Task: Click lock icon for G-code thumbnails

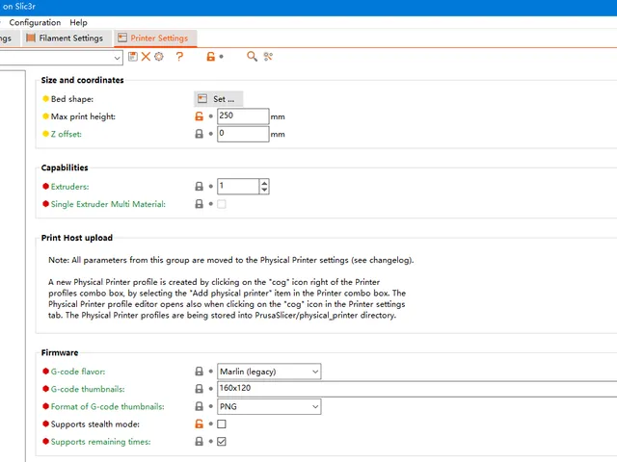Action: pyautogui.click(x=200, y=389)
